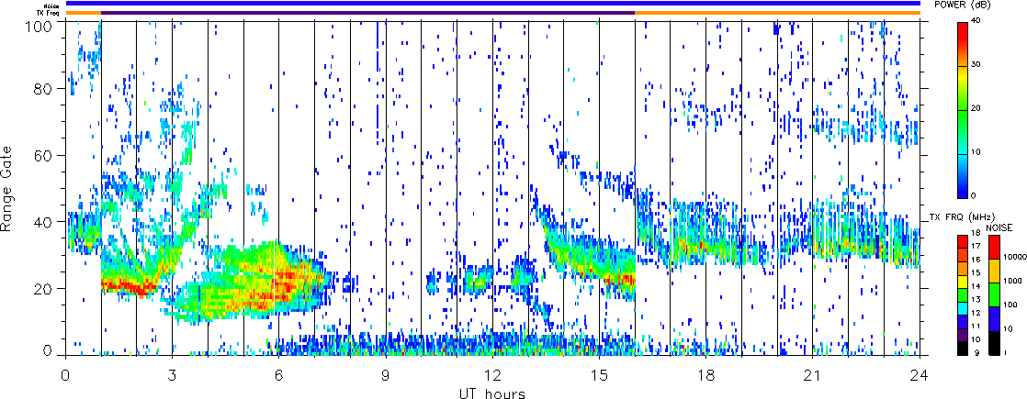Click the '9' tick on the UT hours axis
The image size is (1027, 399).
(386, 375)
